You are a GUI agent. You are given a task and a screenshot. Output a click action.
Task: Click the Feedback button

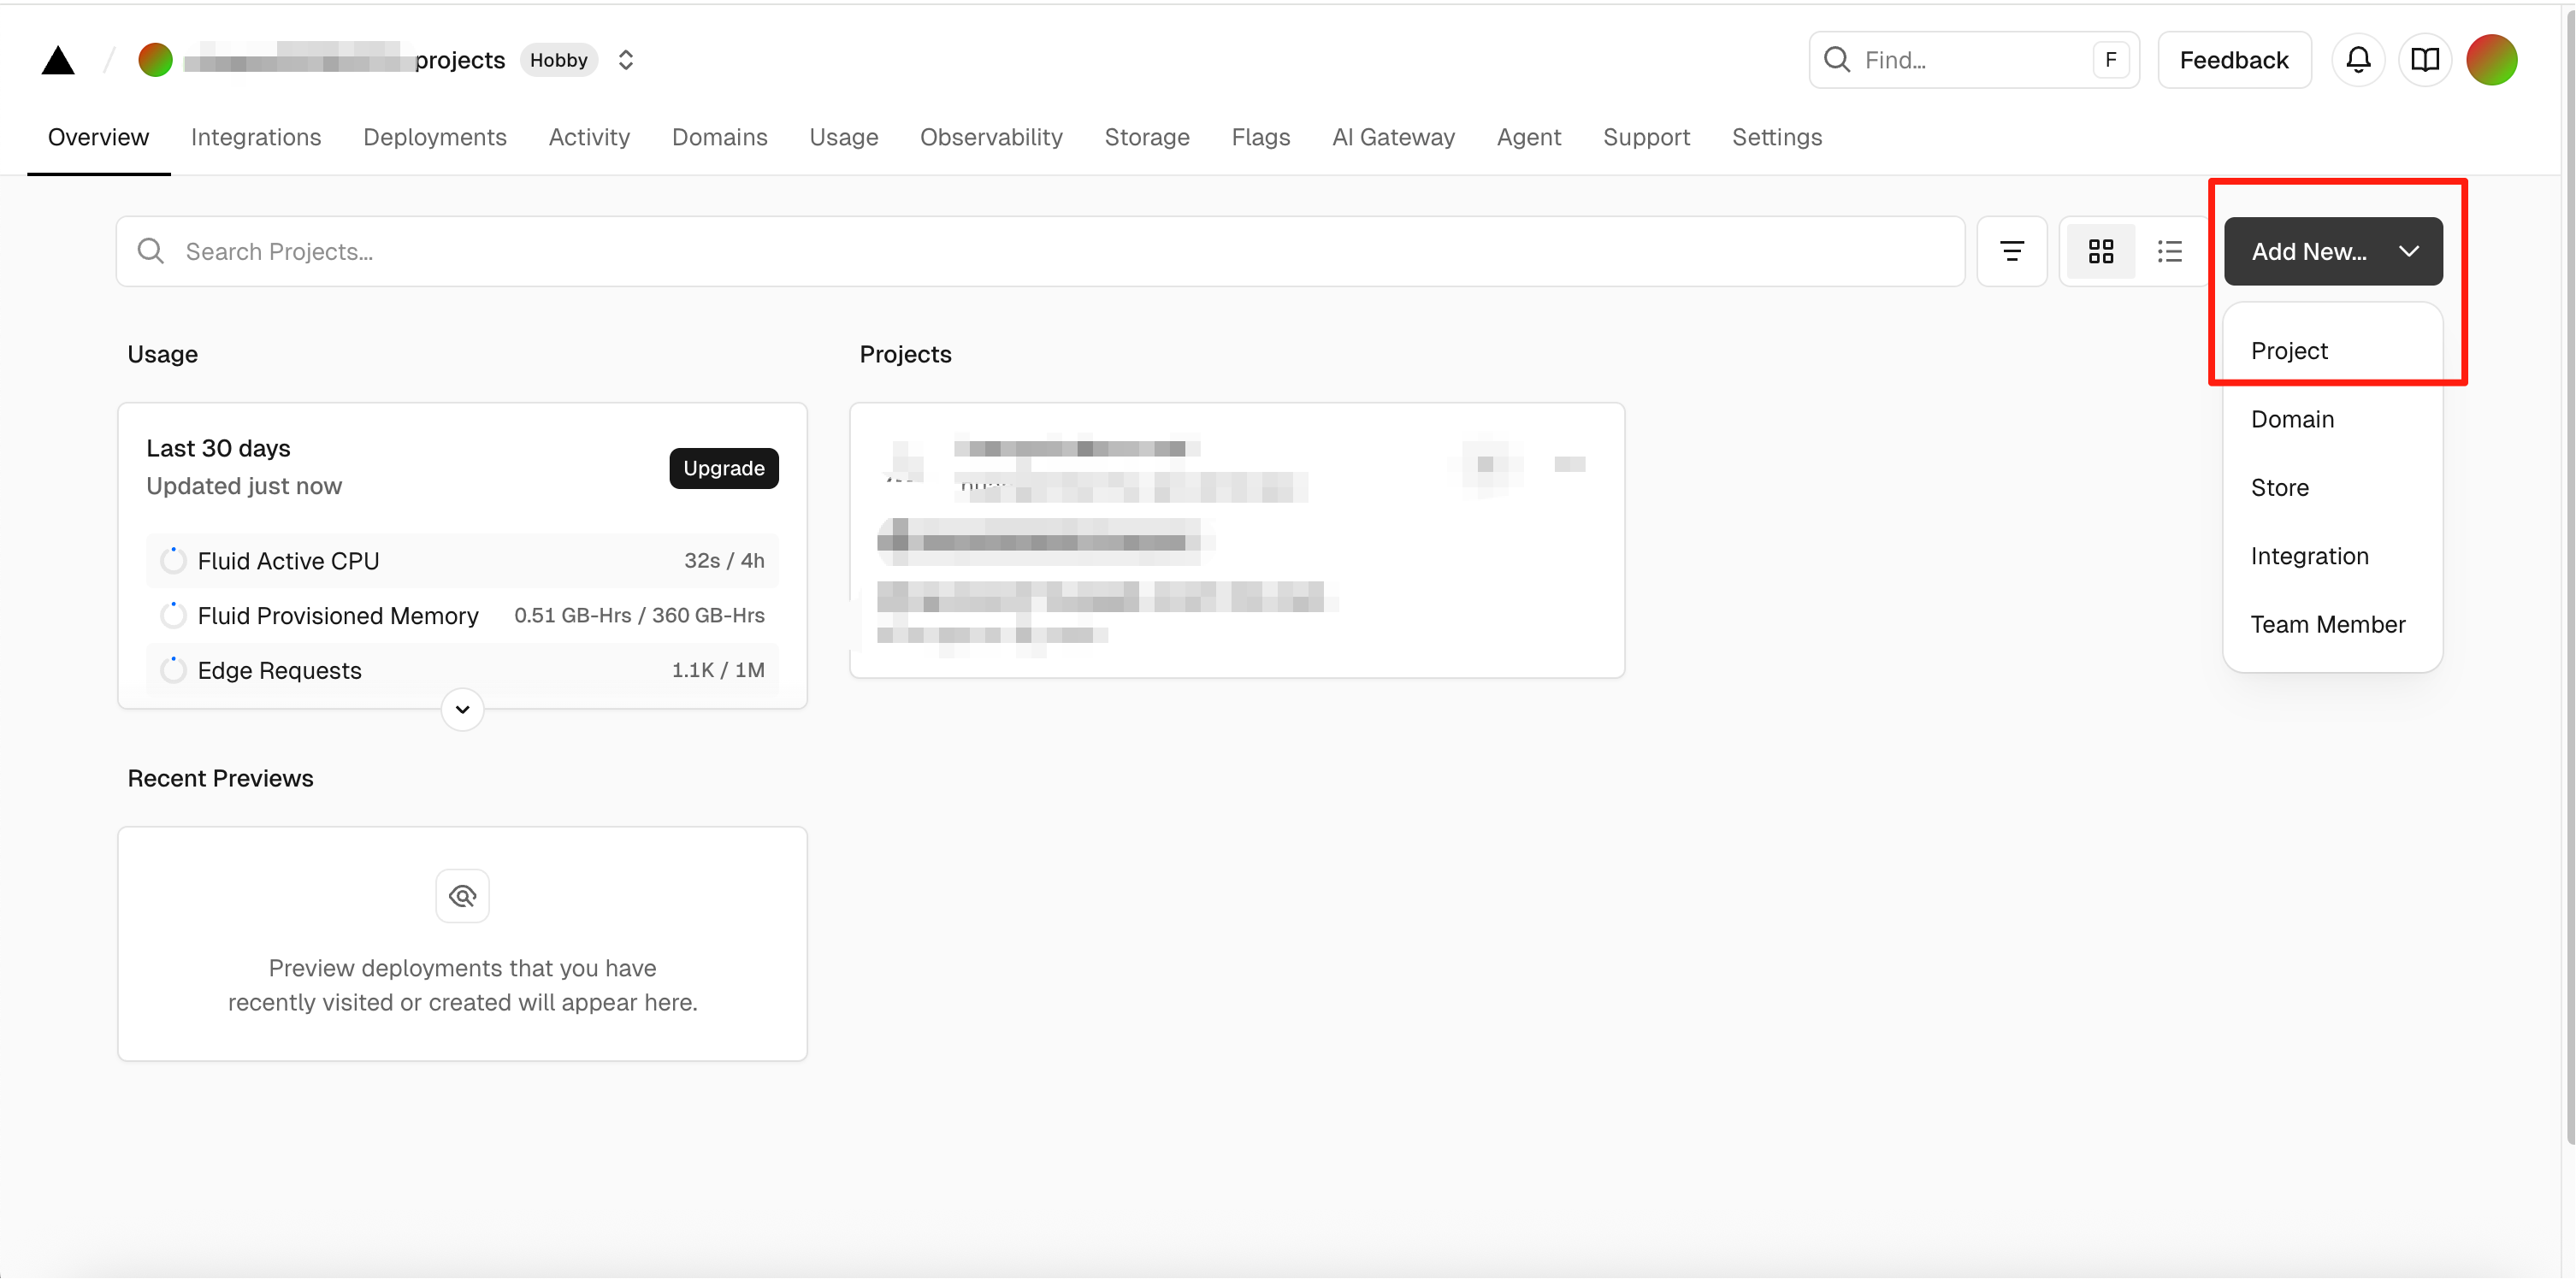click(x=2233, y=60)
